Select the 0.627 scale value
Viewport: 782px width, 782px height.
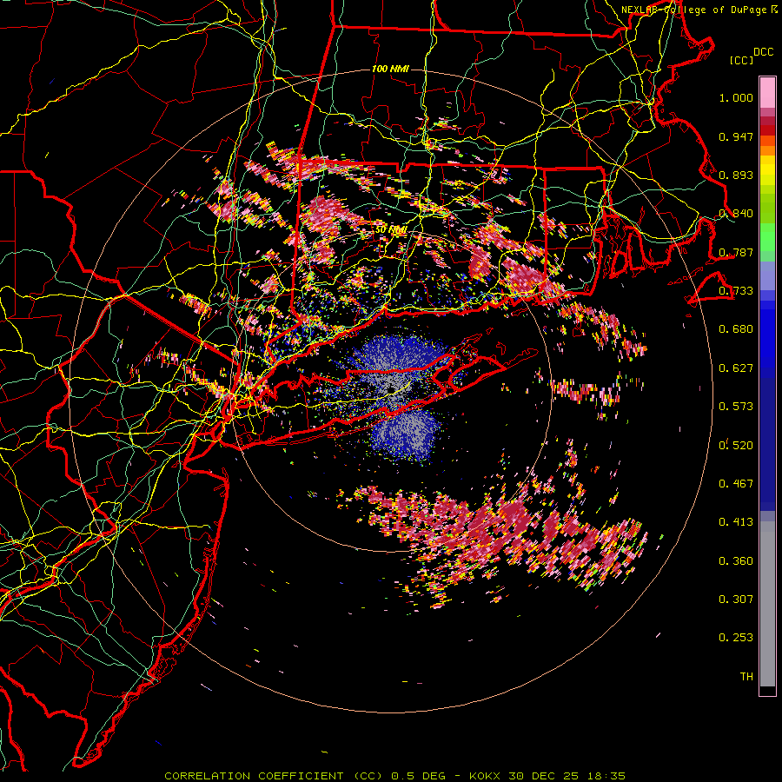click(x=736, y=368)
